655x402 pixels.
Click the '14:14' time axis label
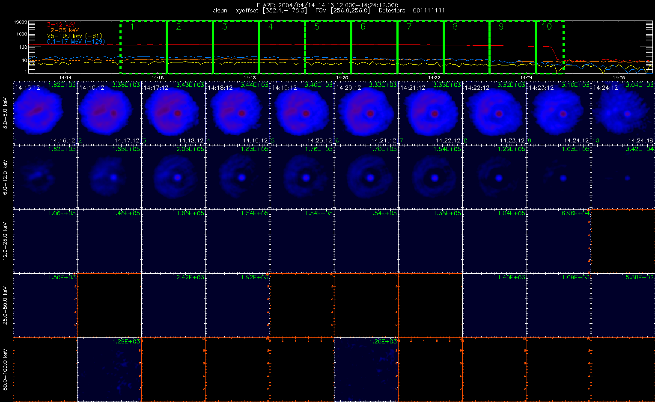click(x=65, y=77)
